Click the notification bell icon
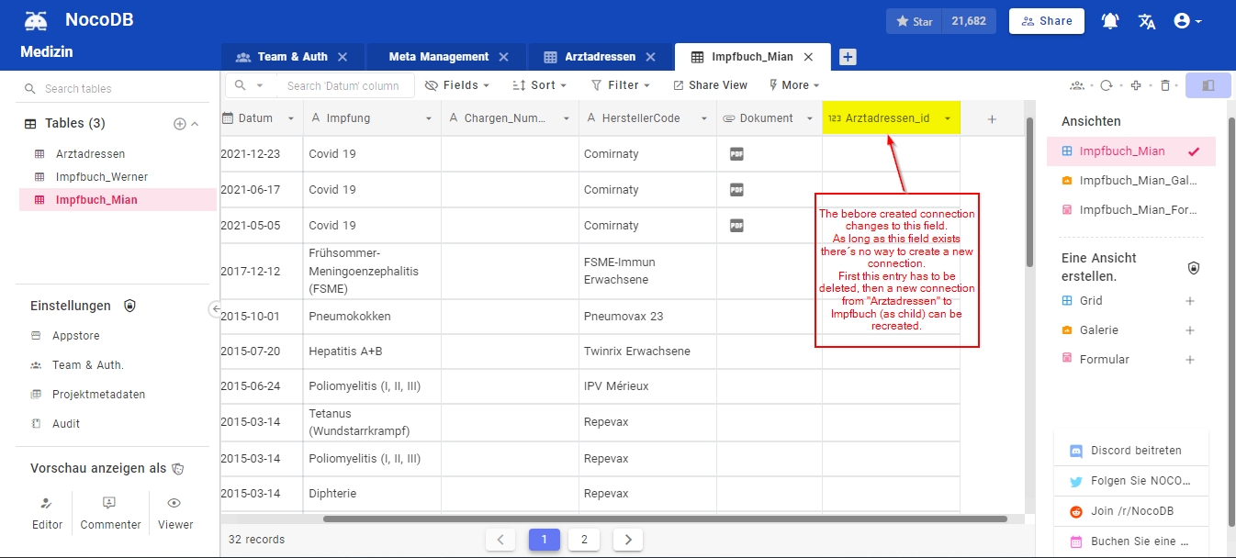1236x558 pixels. coord(1109,20)
